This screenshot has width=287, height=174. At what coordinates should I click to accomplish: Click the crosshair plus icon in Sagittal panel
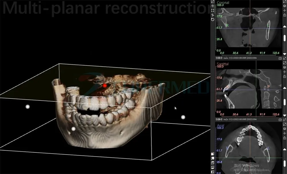pyautogui.click(x=284, y=72)
